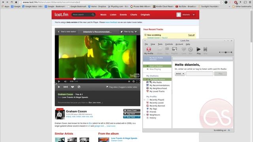Open the View menu in Last.fm client

[153, 44]
